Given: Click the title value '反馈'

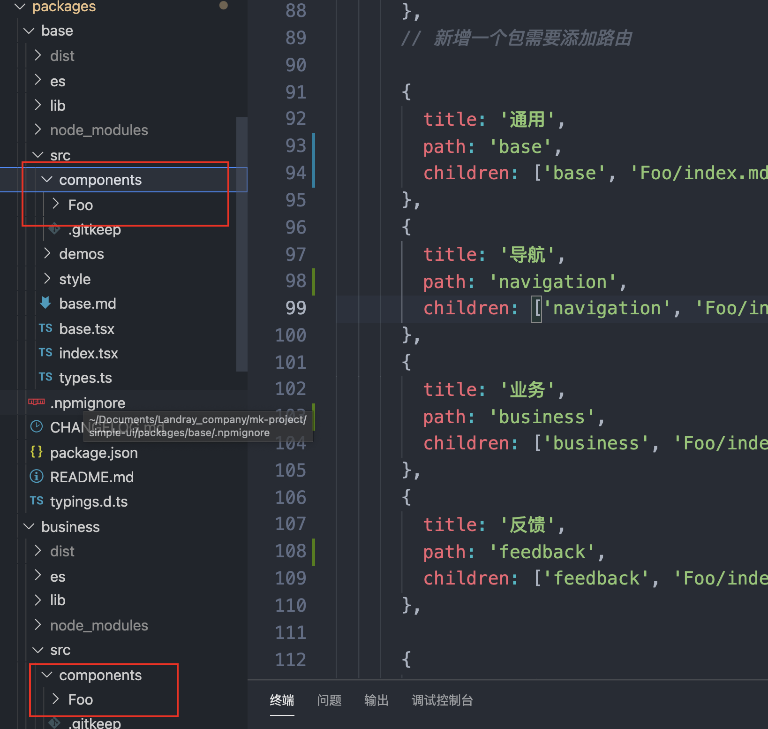Looking at the screenshot, I should 527,524.
